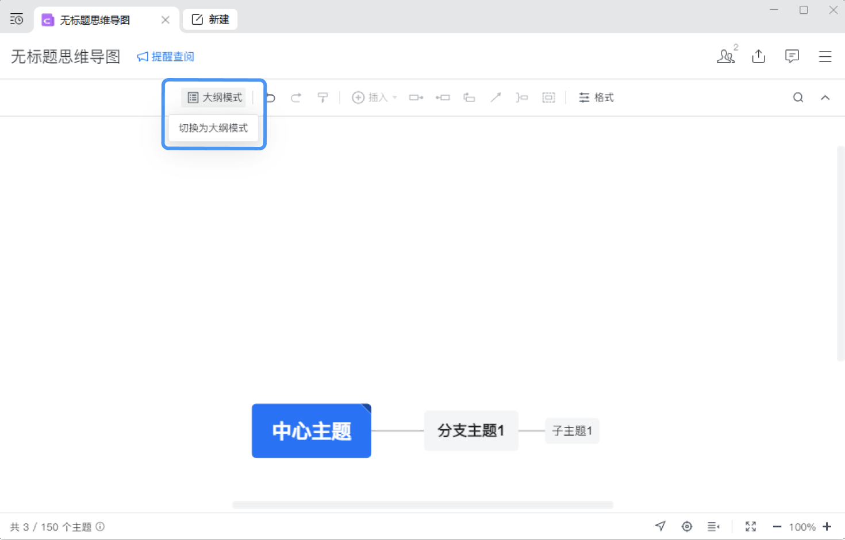845x540 pixels.
Task: Insert a boundary frame icon
Action: click(x=549, y=98)
